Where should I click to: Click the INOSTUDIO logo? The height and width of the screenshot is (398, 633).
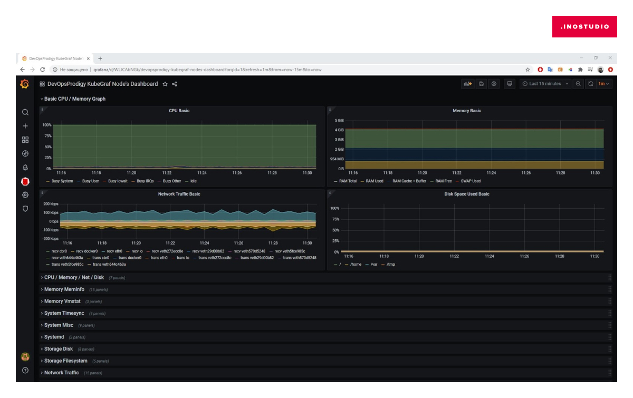coord(584,26)
